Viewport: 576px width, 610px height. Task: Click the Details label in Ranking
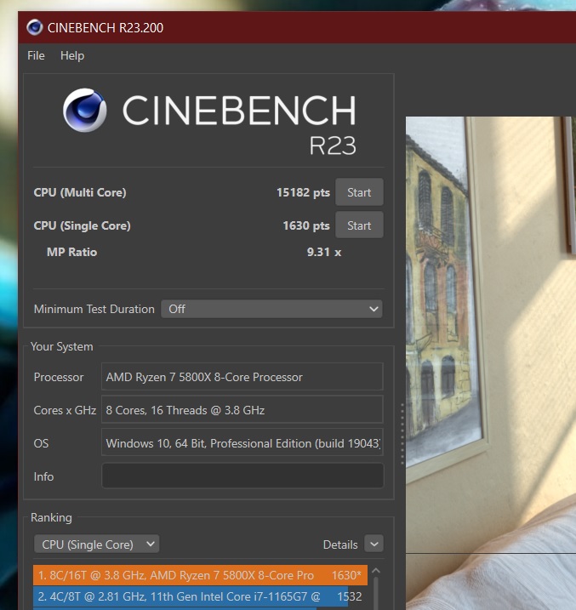[340, 544]
